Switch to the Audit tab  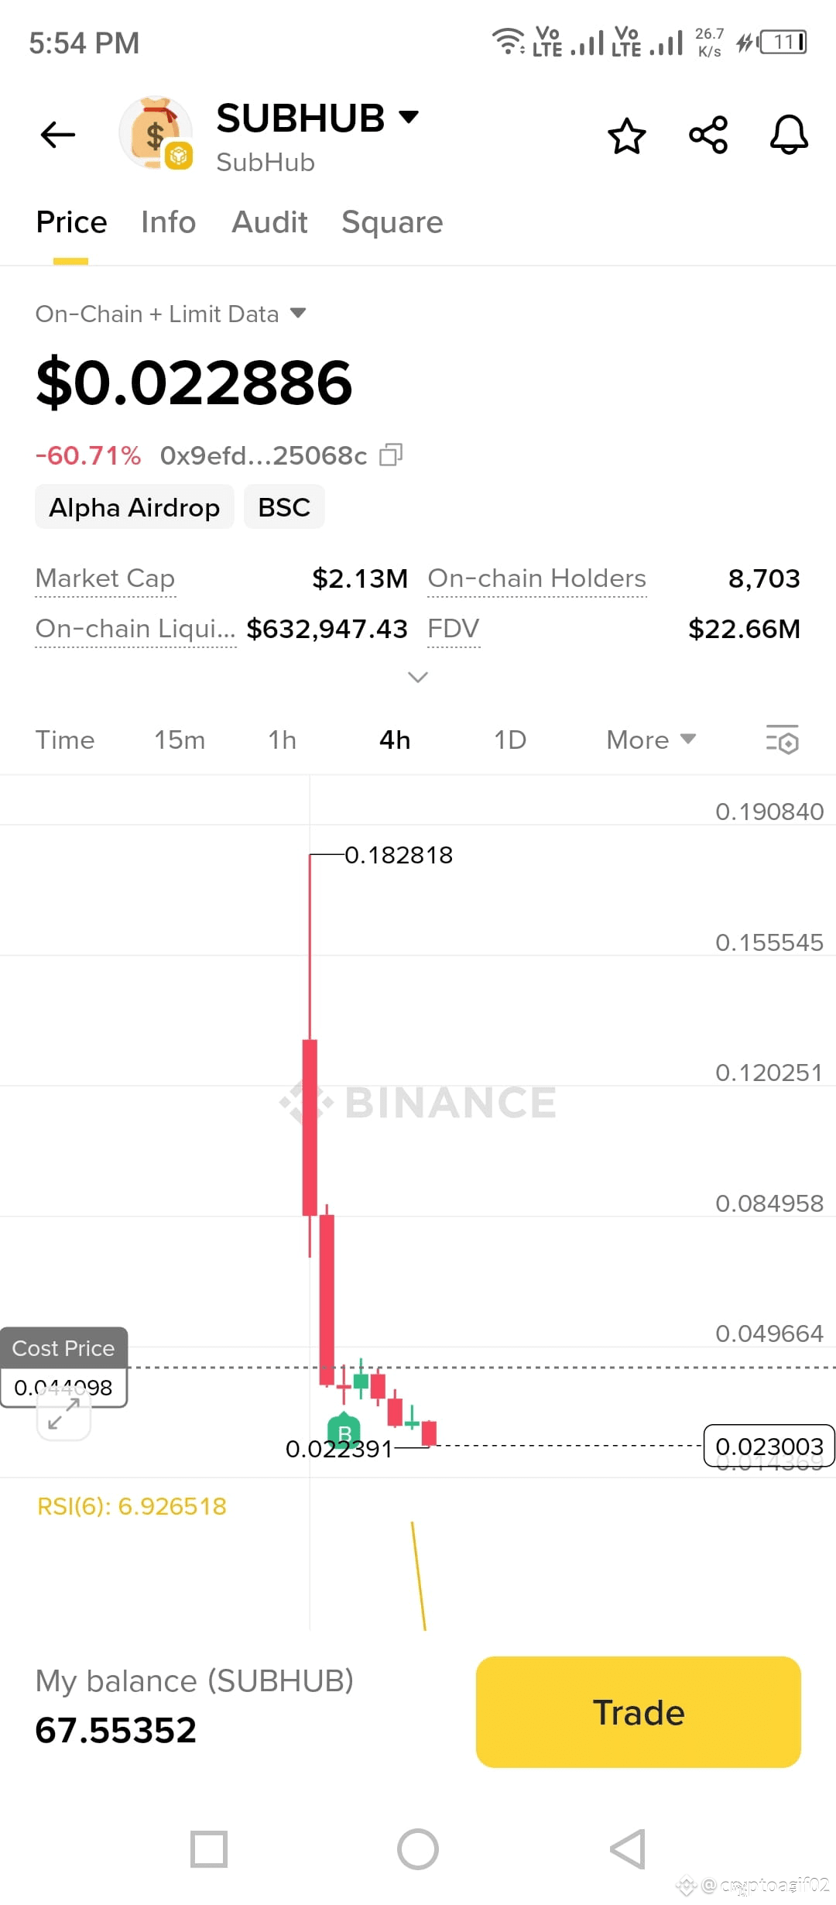pos(269,222)
